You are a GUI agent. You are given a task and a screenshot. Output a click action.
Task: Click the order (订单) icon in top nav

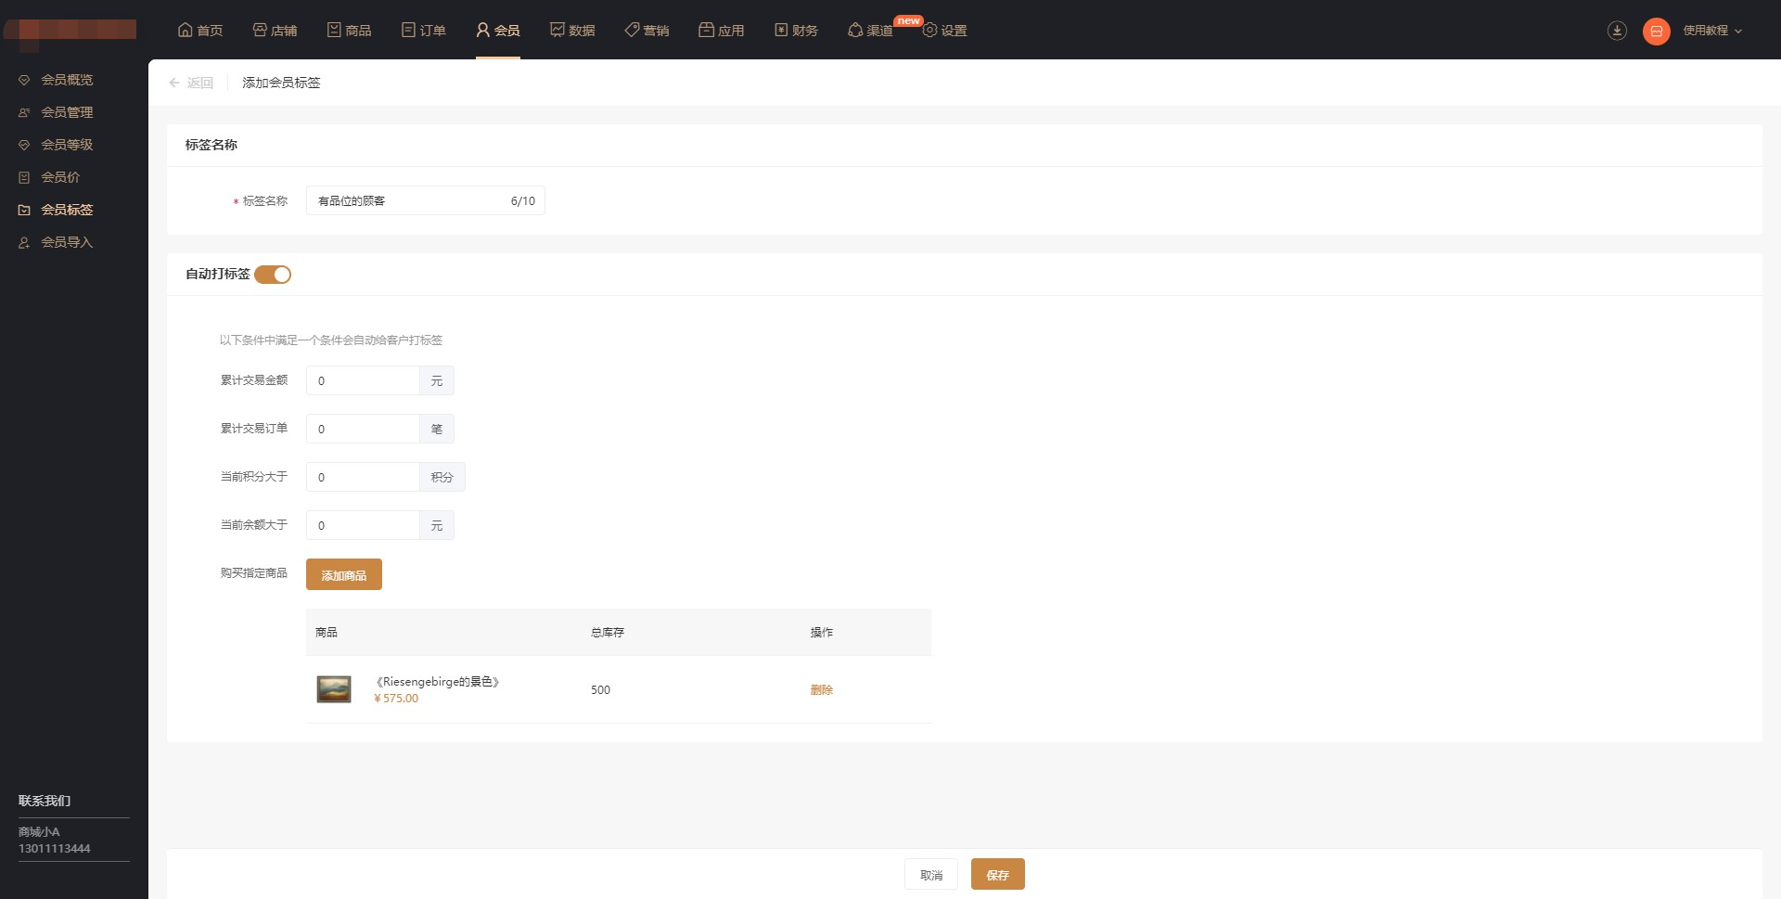(408, 30)
